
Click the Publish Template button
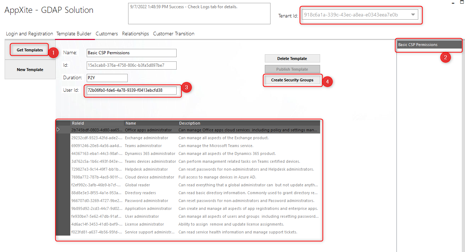coord(292,69)
